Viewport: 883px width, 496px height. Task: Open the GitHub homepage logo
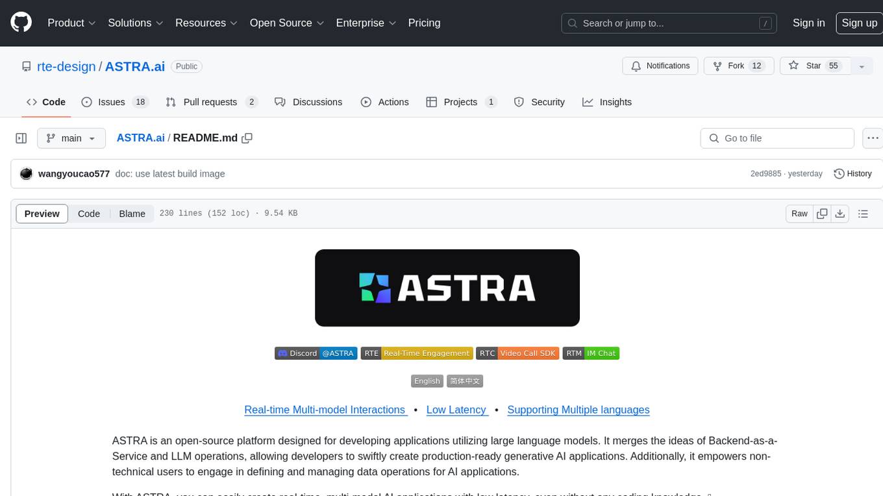[21, 23]
